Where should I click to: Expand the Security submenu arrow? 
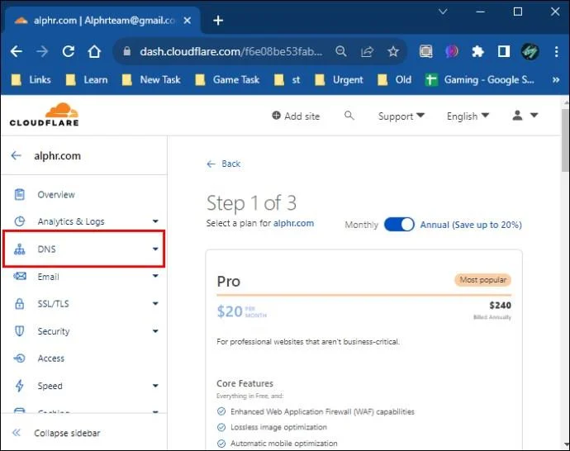point(155,331)
